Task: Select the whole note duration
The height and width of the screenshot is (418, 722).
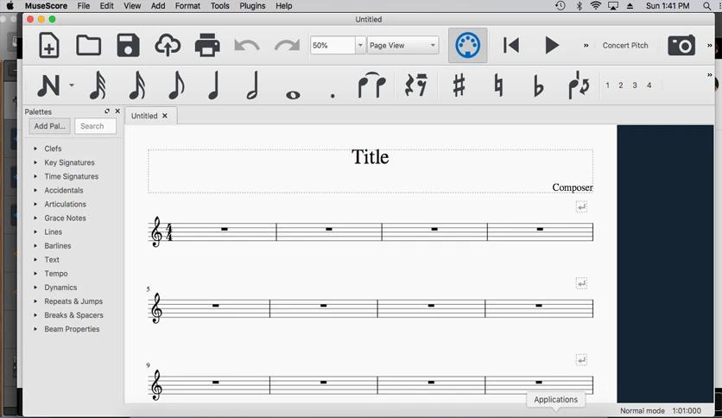Action: tap(293, 95)
